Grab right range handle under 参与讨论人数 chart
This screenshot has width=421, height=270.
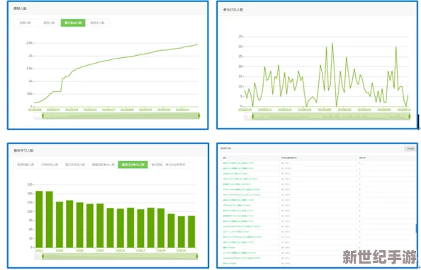coord(410,116)
